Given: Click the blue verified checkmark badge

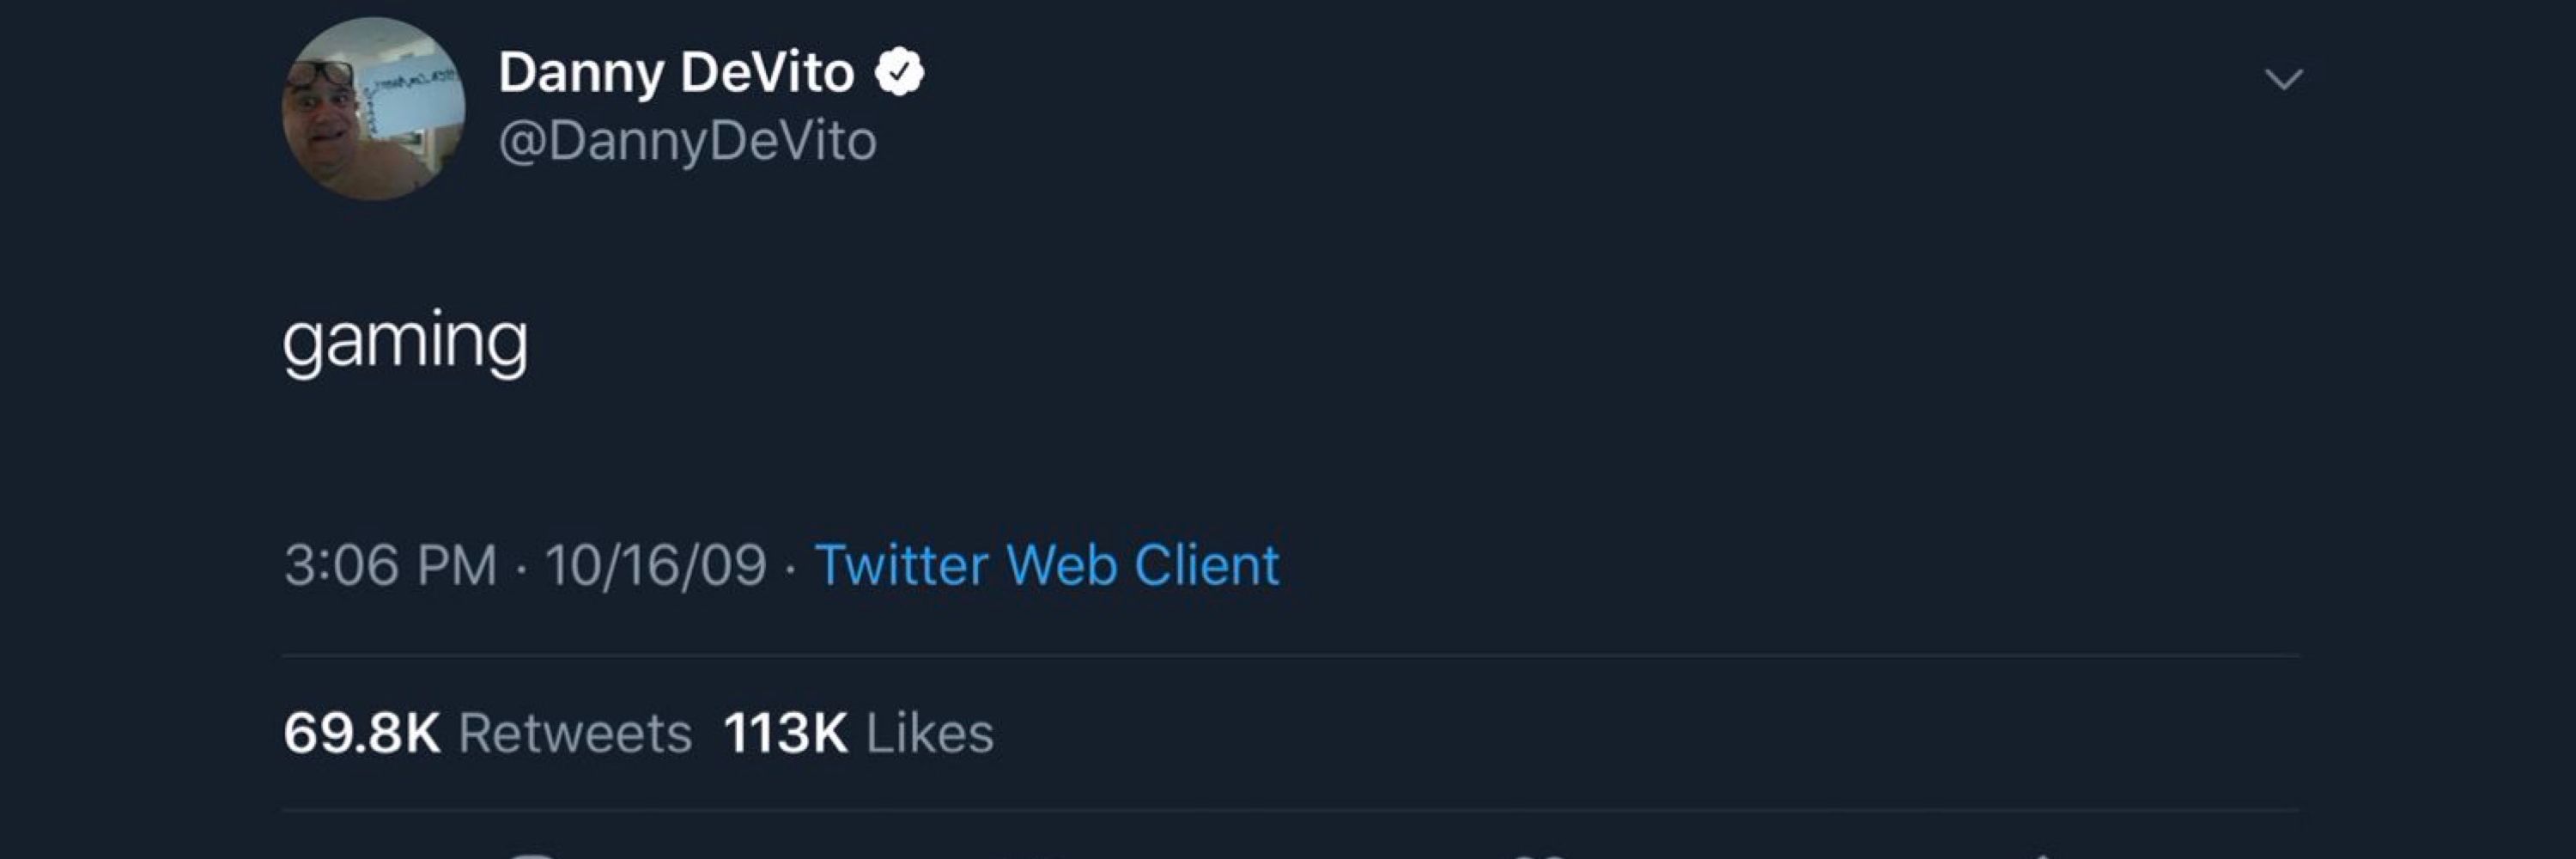Looking at the screenshot, I should pyautogui.click(x=899, y=72).
